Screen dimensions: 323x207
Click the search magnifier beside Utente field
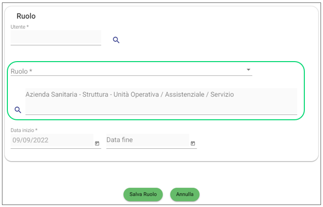pyautogui.click(x=116, y=40)
